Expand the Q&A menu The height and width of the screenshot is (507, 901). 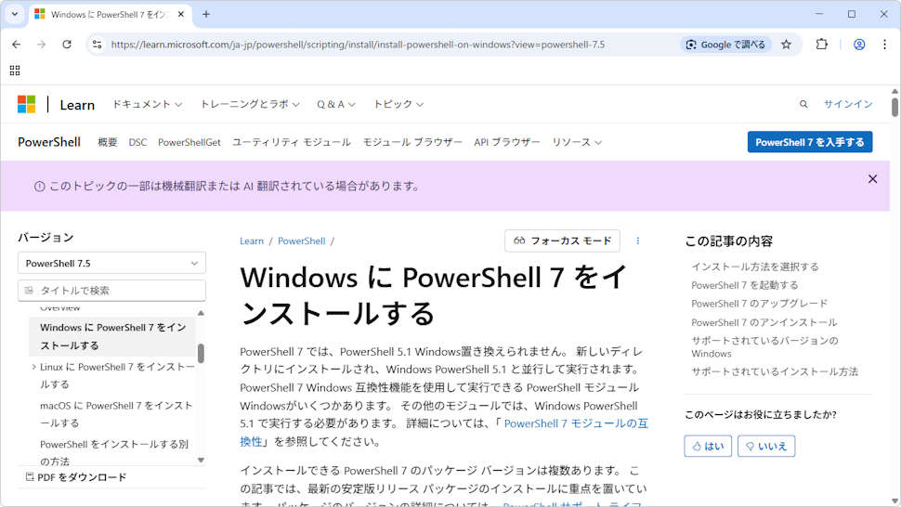click(x=336, y=104)
